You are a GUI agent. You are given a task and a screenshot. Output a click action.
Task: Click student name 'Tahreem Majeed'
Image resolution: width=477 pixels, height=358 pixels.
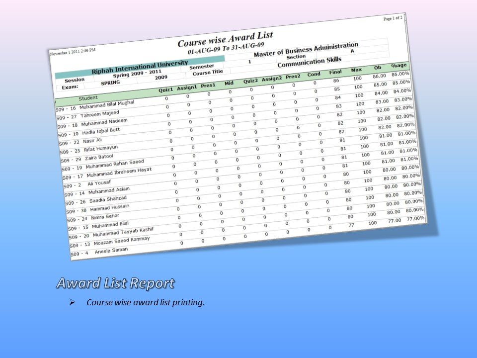[100, 114]
